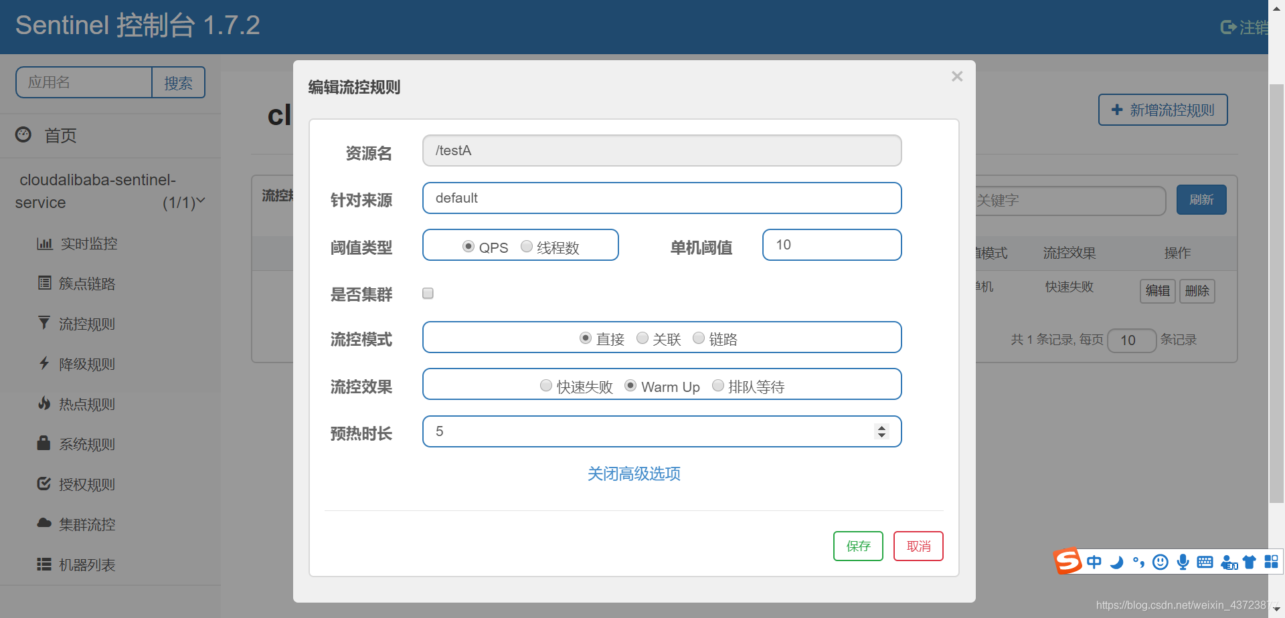
Task: Click the 预热时长 input field
Action: click(x=662, y=431)
